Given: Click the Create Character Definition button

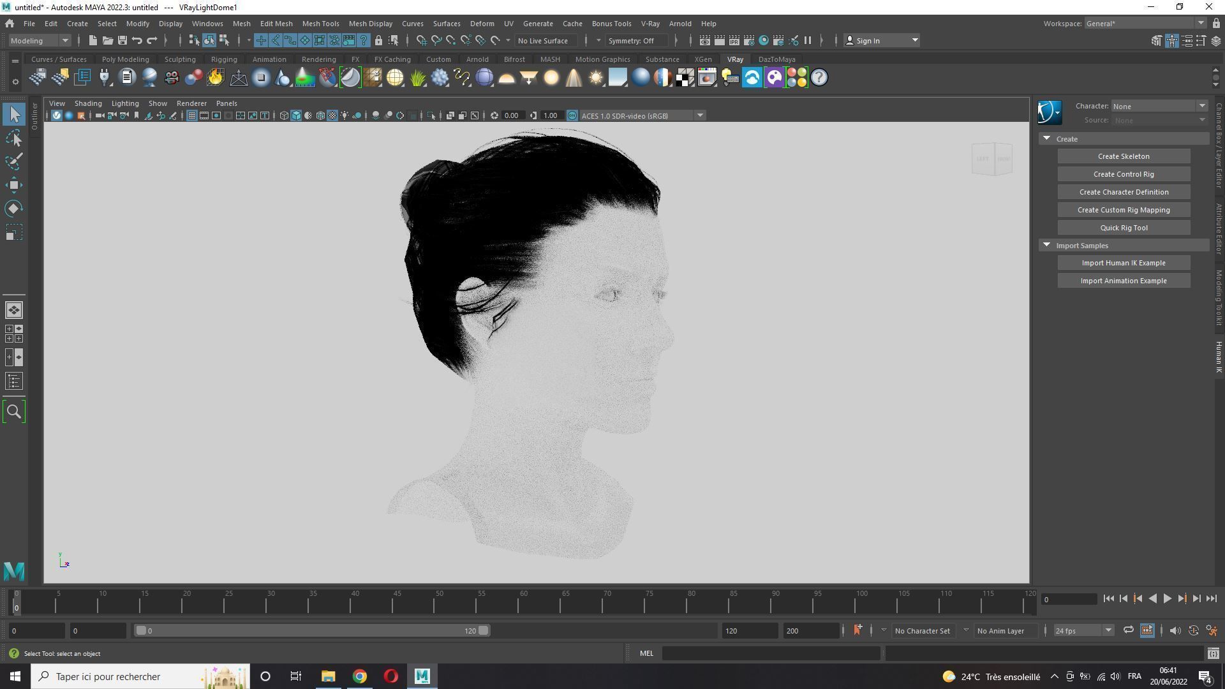Looking at the screenshot, I should [x=1124, y=192].
